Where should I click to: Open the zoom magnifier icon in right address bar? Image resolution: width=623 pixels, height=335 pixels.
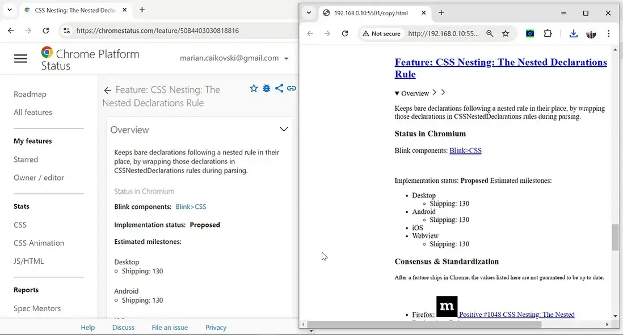pyautogui.click(x=490, y=34)
